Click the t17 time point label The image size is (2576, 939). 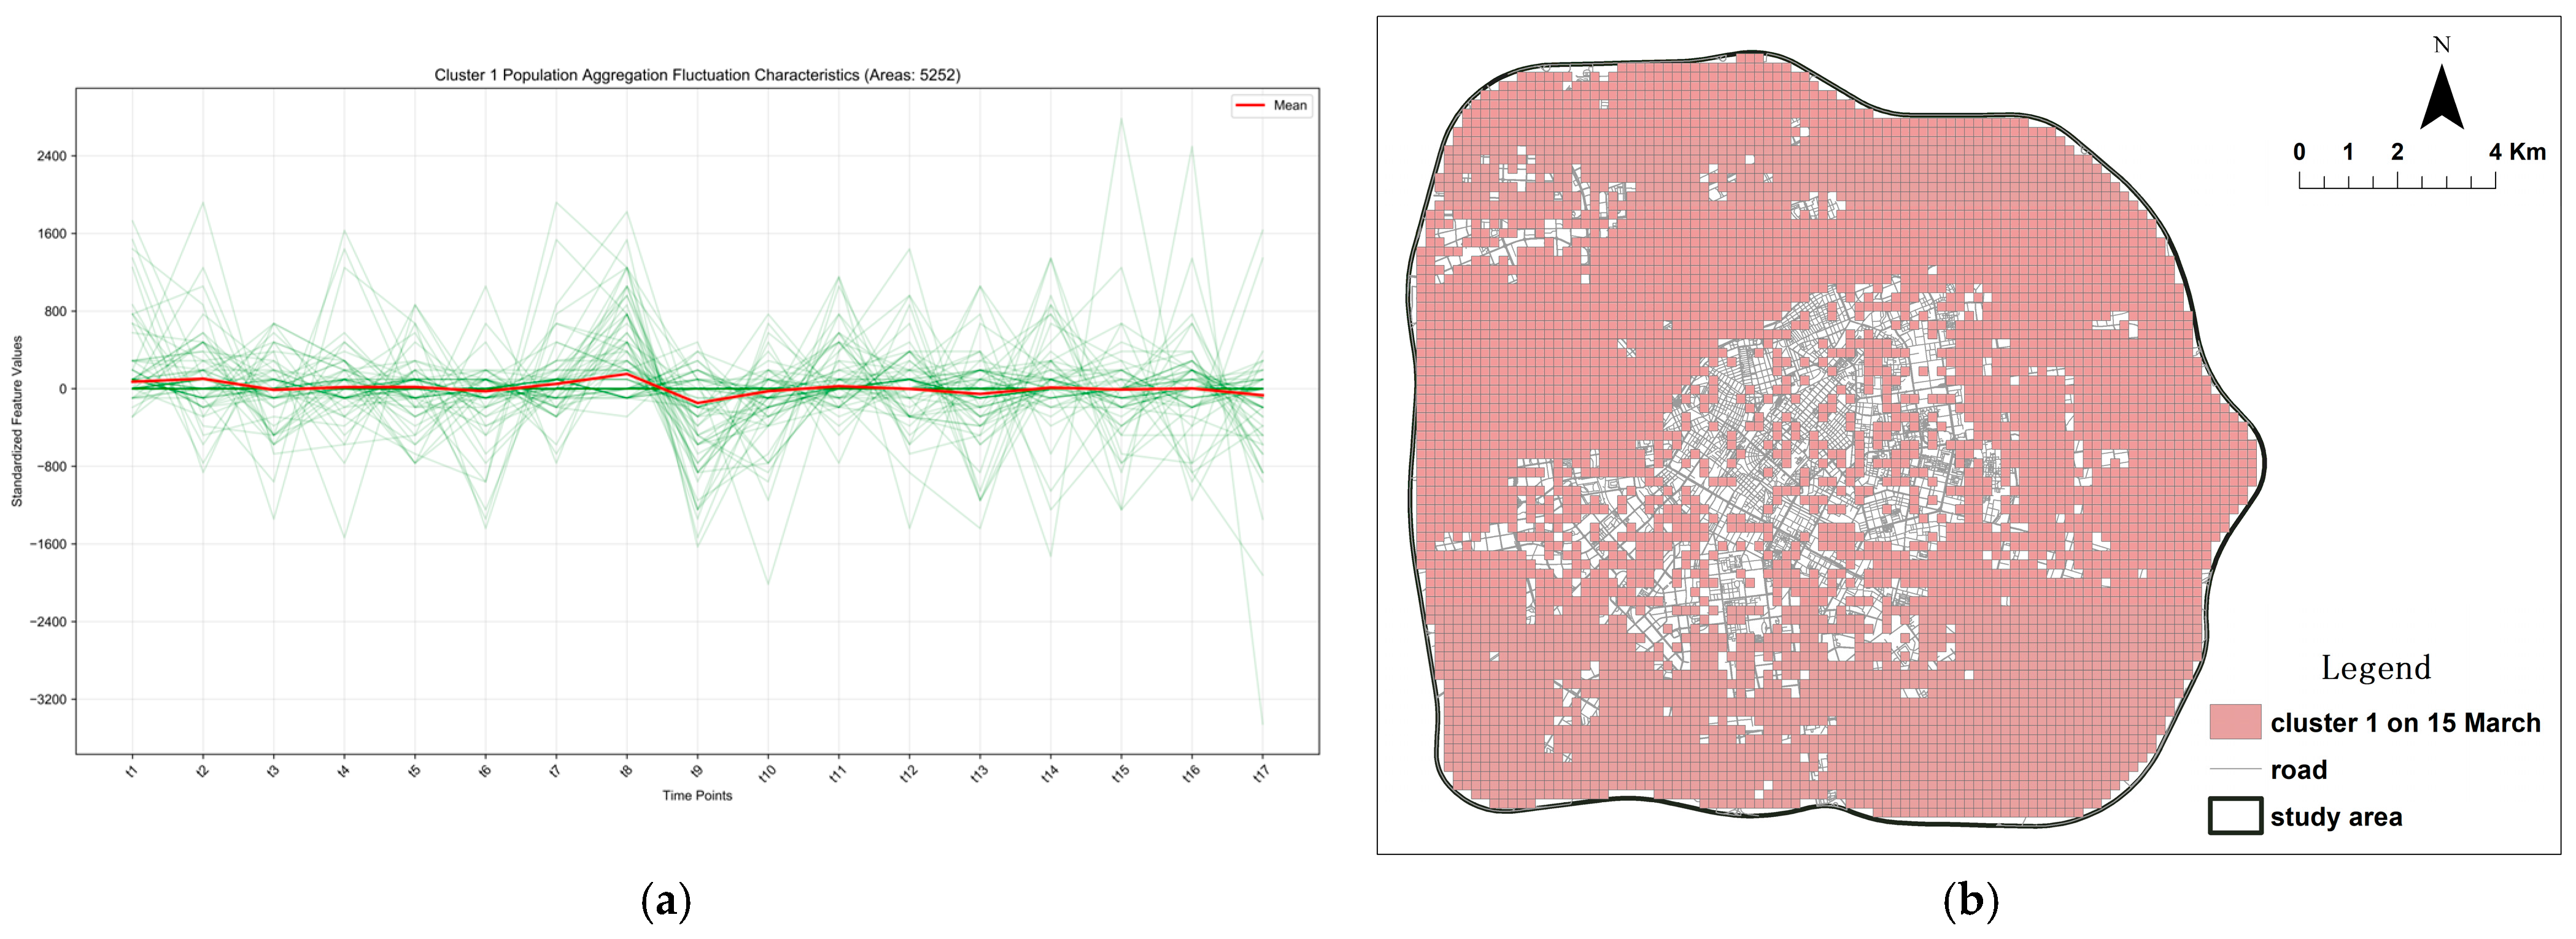tap(1260, 773)
